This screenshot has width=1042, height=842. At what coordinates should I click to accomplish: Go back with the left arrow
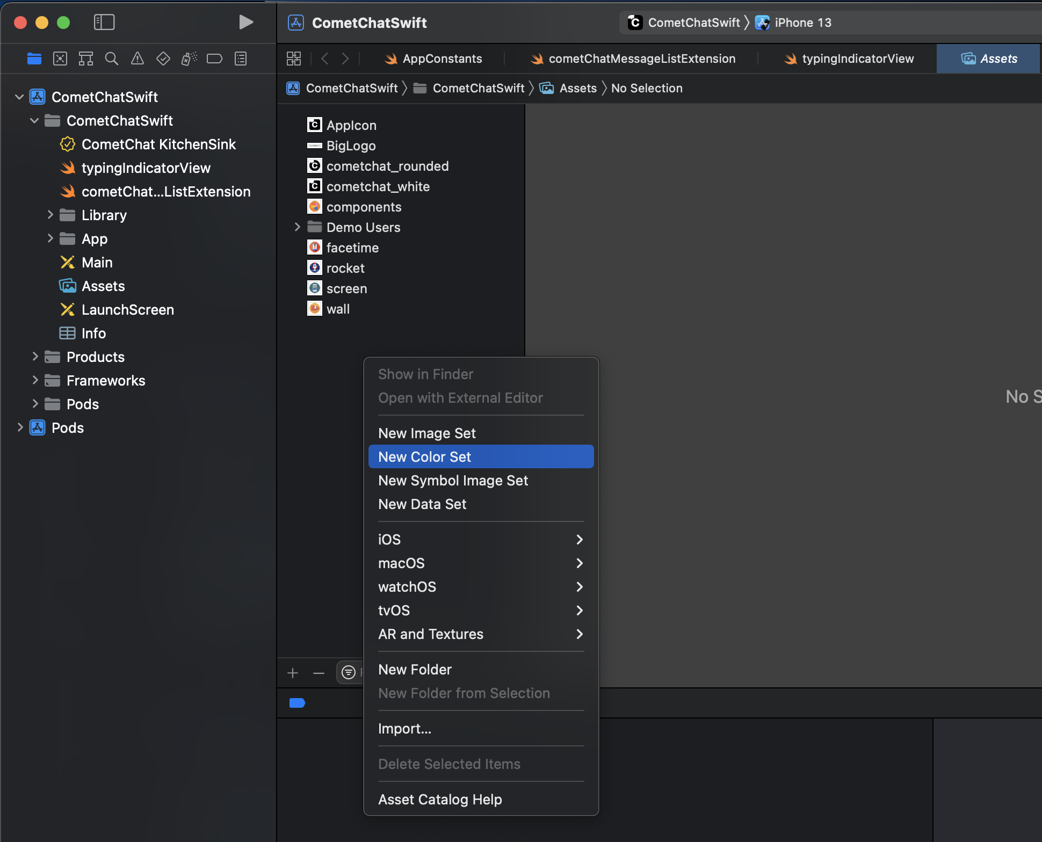point(324,59)
